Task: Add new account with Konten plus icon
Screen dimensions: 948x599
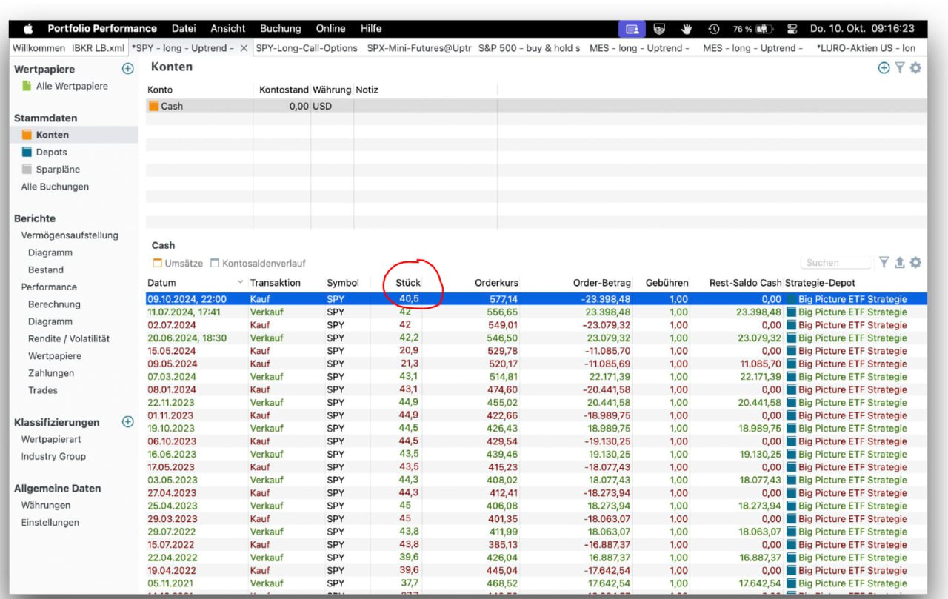Action: coord(884,68)
